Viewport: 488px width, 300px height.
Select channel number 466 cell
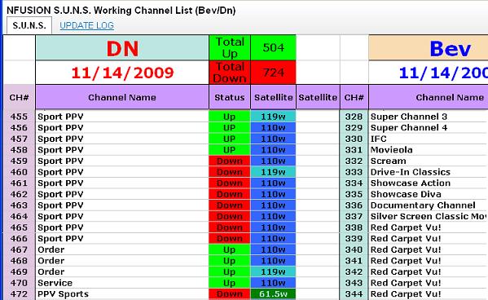[x=20, y=239]
